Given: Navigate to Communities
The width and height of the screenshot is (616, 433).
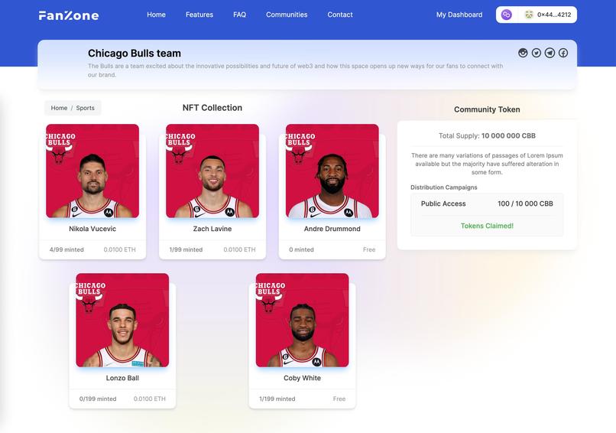Looking at the screenshot, I should click(287, 15).
